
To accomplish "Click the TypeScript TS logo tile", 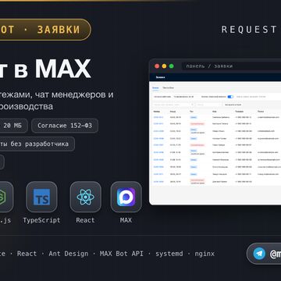I will tap(41, 197).
